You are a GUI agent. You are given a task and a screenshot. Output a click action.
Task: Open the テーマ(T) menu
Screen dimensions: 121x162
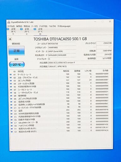point(35,26)
